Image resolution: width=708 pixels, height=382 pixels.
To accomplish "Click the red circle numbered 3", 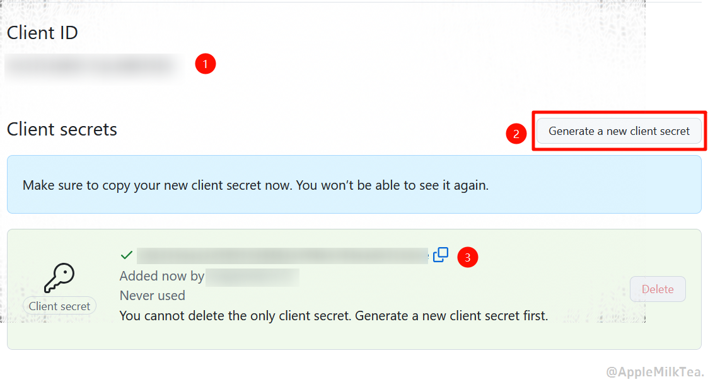I will (x=468, y=257).
